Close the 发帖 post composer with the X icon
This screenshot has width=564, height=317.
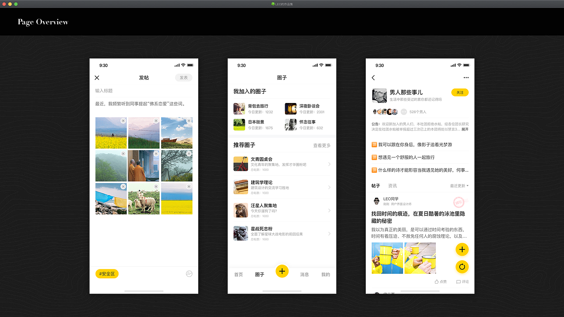coord(97,78)
